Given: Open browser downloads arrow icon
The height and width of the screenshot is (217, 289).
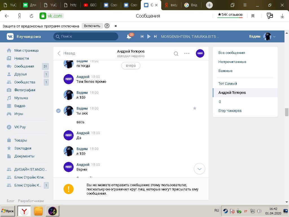Looking at the screenshot, I should 282,16.
